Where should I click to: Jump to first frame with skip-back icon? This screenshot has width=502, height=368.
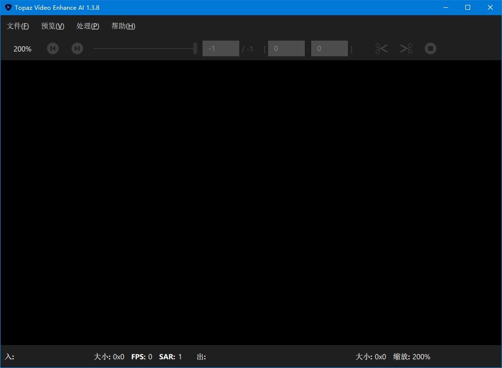tap(52, 48)
